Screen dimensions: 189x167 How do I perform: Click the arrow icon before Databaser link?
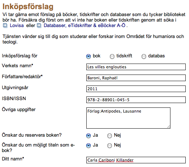pos(39,26)
